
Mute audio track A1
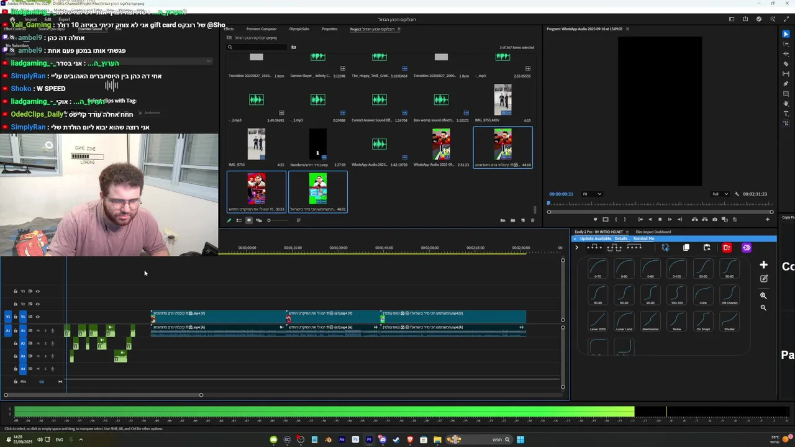click(38, 330)
